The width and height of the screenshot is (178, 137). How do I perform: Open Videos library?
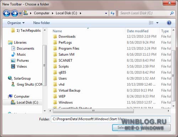(x=19, y=66)
